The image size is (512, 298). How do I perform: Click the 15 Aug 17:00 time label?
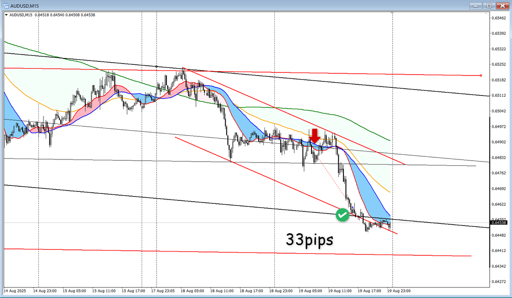point(134,290)
